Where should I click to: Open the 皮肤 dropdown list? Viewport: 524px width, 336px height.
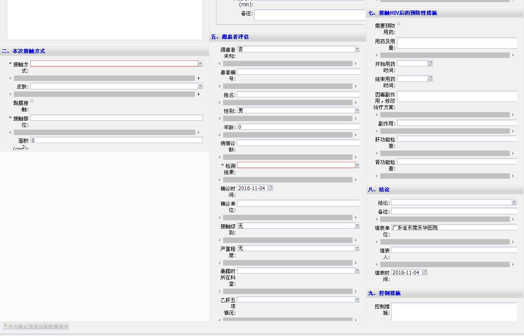click(200, 86)
